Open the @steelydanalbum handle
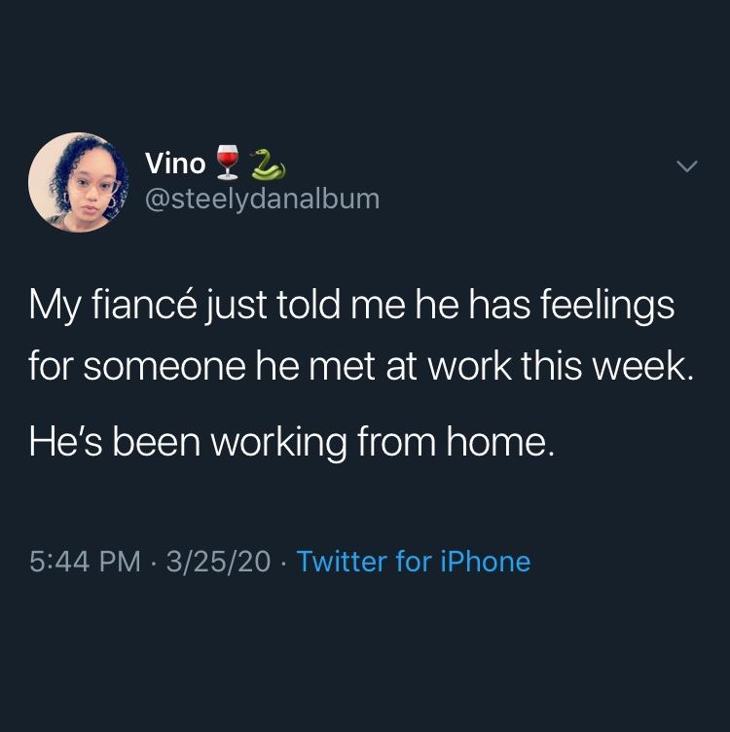The height and width of the screenshot is (732, 730). [262, 199]
